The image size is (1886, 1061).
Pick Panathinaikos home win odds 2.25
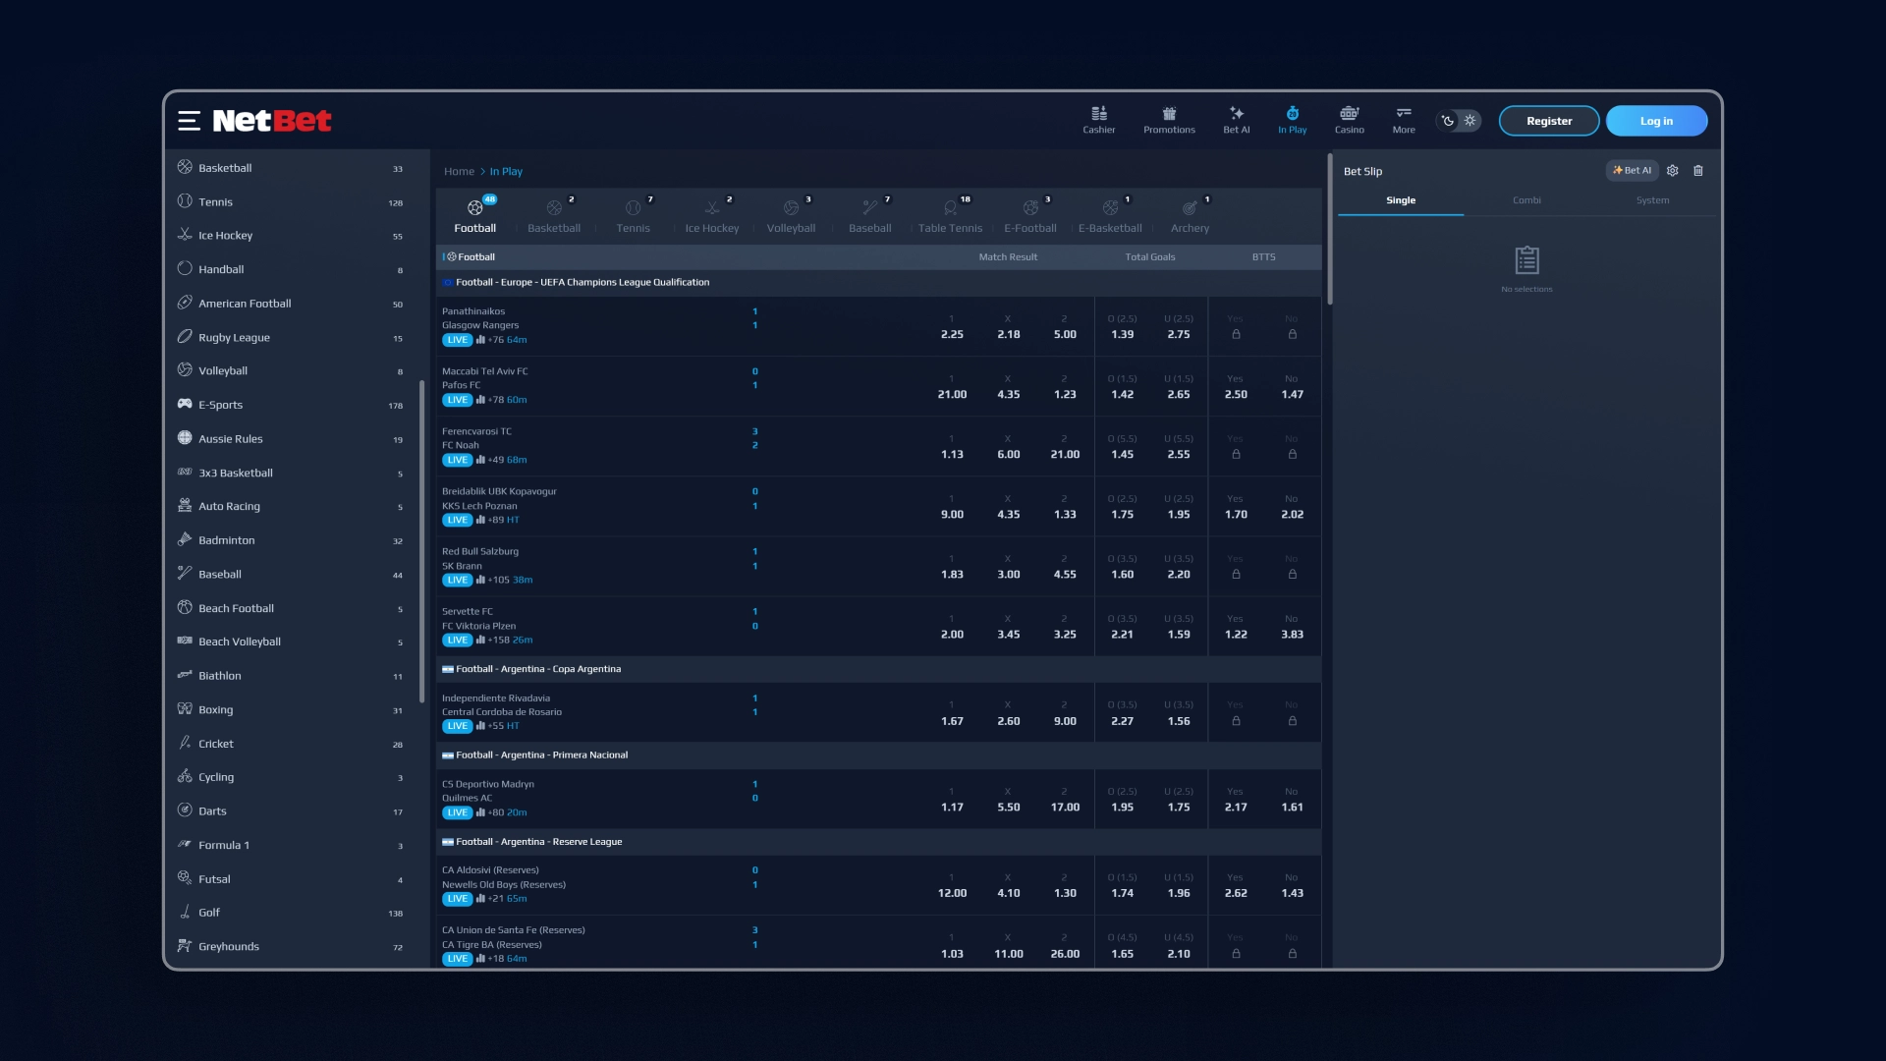click(952, 327)
